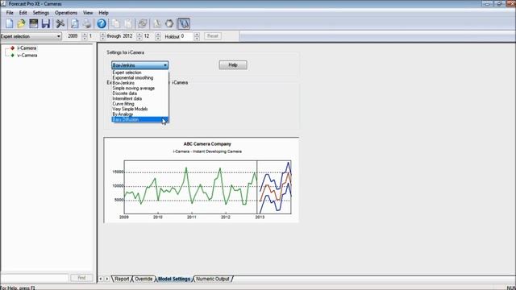Click the greyed chart-line toolbar icon
Screen dimensions: 516x290
[x=157, y=23]
